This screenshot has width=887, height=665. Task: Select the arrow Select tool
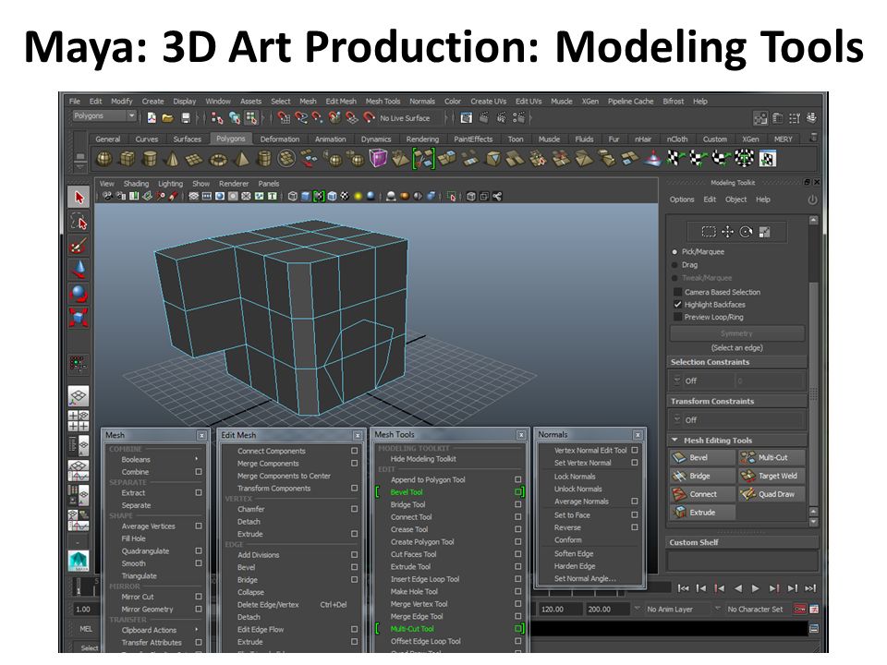click(x=79, y=198)
